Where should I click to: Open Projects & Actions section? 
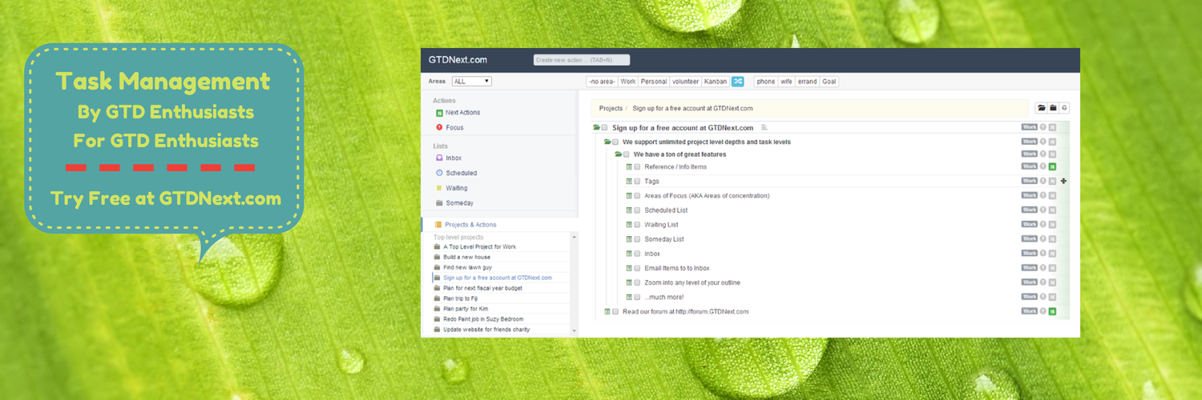(470, 225)
